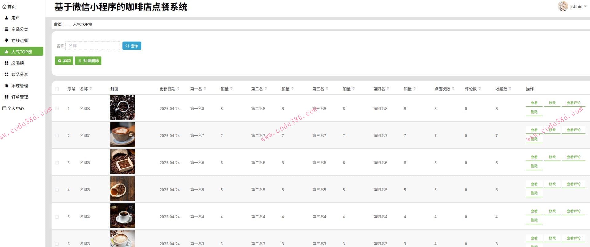The image size is (590, 247).
Task: Check the row checkbox for 名称6
Action: pos(57,163)
